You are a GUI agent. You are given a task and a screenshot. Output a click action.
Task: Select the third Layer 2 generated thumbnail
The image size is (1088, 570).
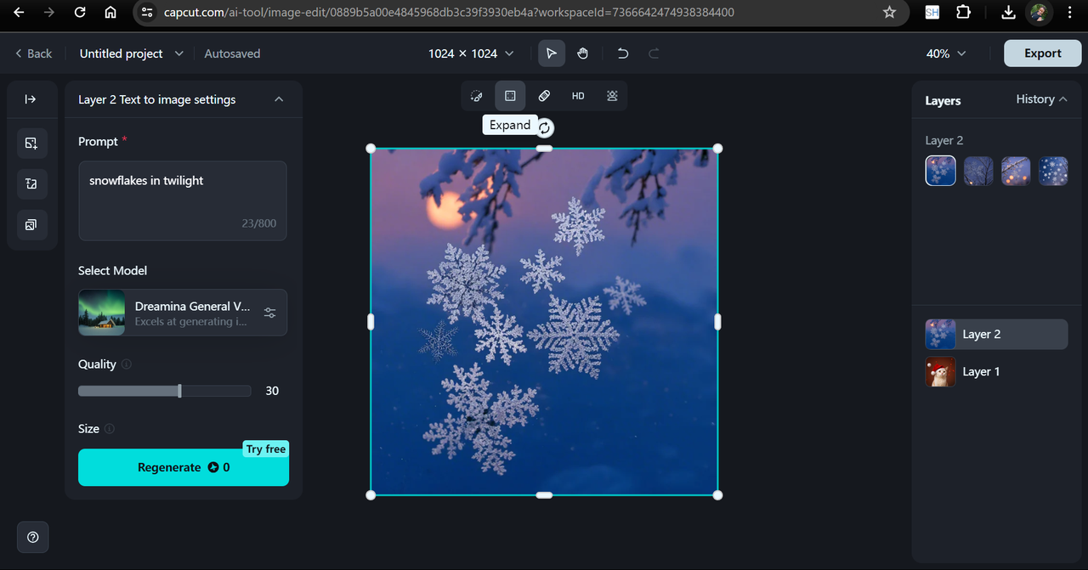[x=1016, y=171]
